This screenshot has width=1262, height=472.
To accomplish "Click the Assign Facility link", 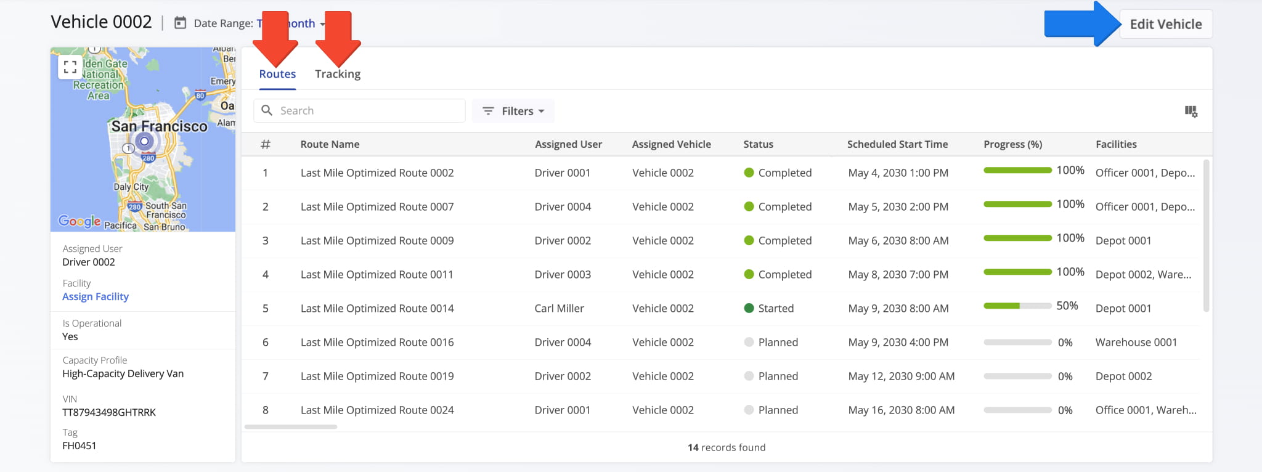I will (96, 296).
